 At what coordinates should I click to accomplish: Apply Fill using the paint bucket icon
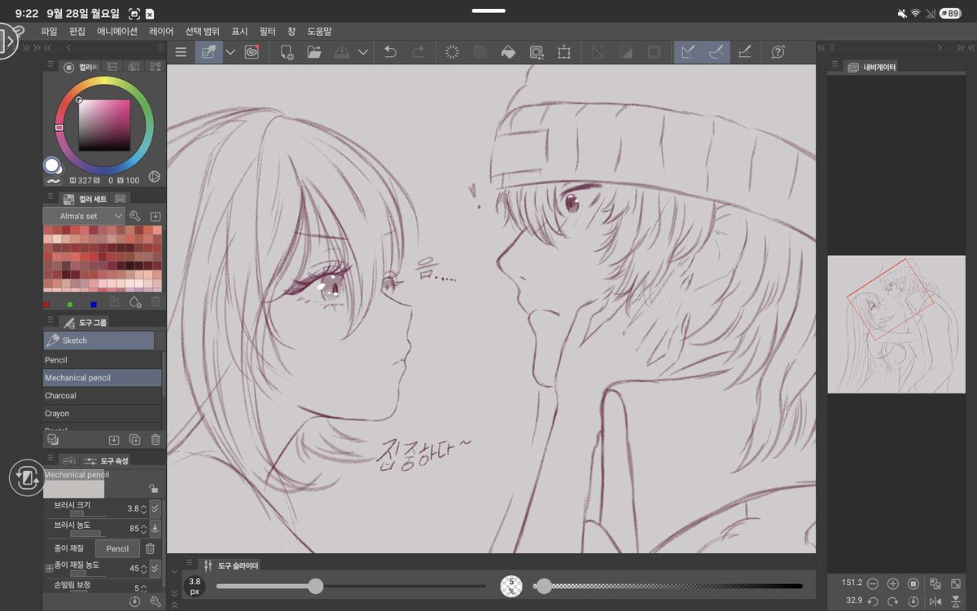[x=508, y=52]
